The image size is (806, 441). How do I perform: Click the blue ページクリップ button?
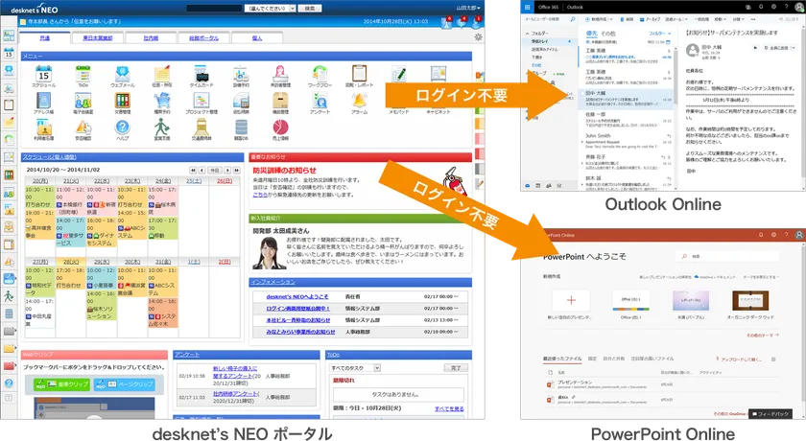[125, 384]
